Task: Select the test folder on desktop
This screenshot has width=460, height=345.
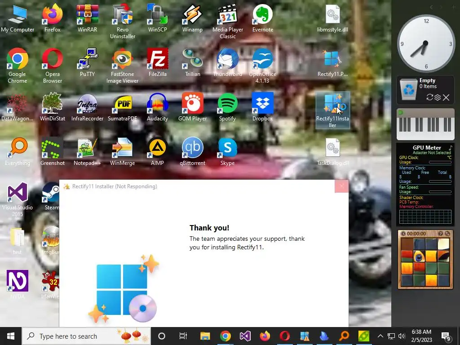Action: click(17, 241)
